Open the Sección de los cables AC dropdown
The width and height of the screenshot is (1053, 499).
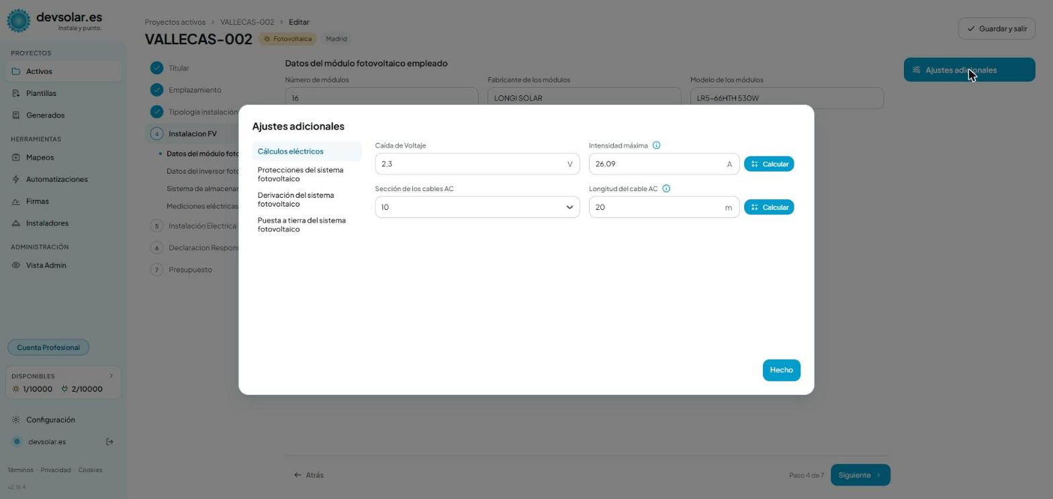click(477, 207)
